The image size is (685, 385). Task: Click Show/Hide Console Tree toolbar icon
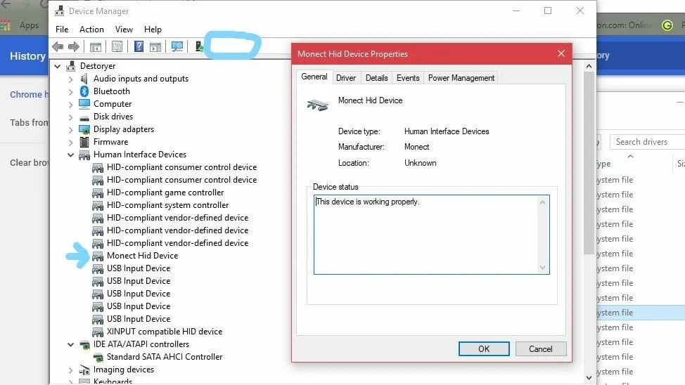95,46
